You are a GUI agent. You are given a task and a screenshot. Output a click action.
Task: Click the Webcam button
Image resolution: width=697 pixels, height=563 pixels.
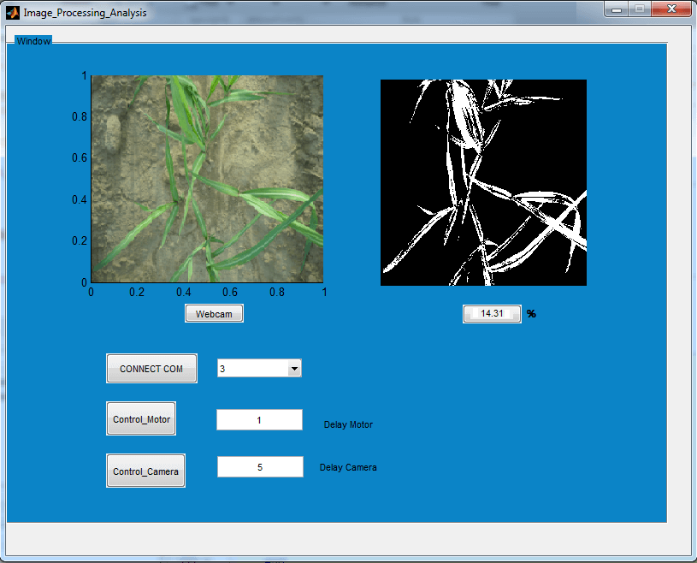(x=214, y=313)
